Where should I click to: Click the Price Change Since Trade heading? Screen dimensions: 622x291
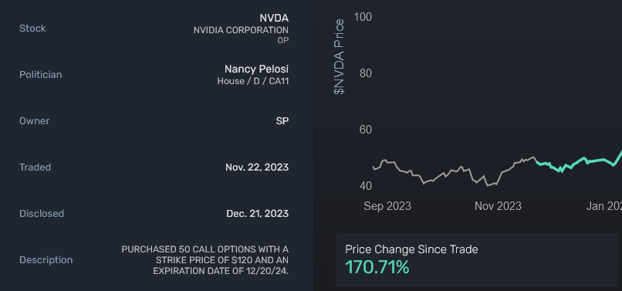point(411,249)
